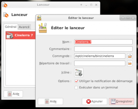
Task: Open Aide in the Lanceur window
Action: coord(13,94)
